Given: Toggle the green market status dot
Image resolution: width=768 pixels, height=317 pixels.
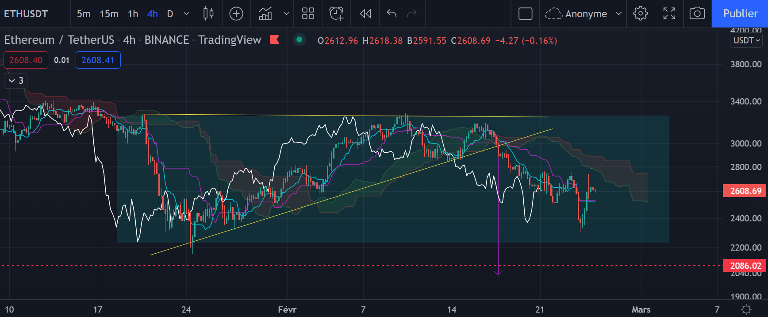Looking at the screenshot, I should coord(300,40).
